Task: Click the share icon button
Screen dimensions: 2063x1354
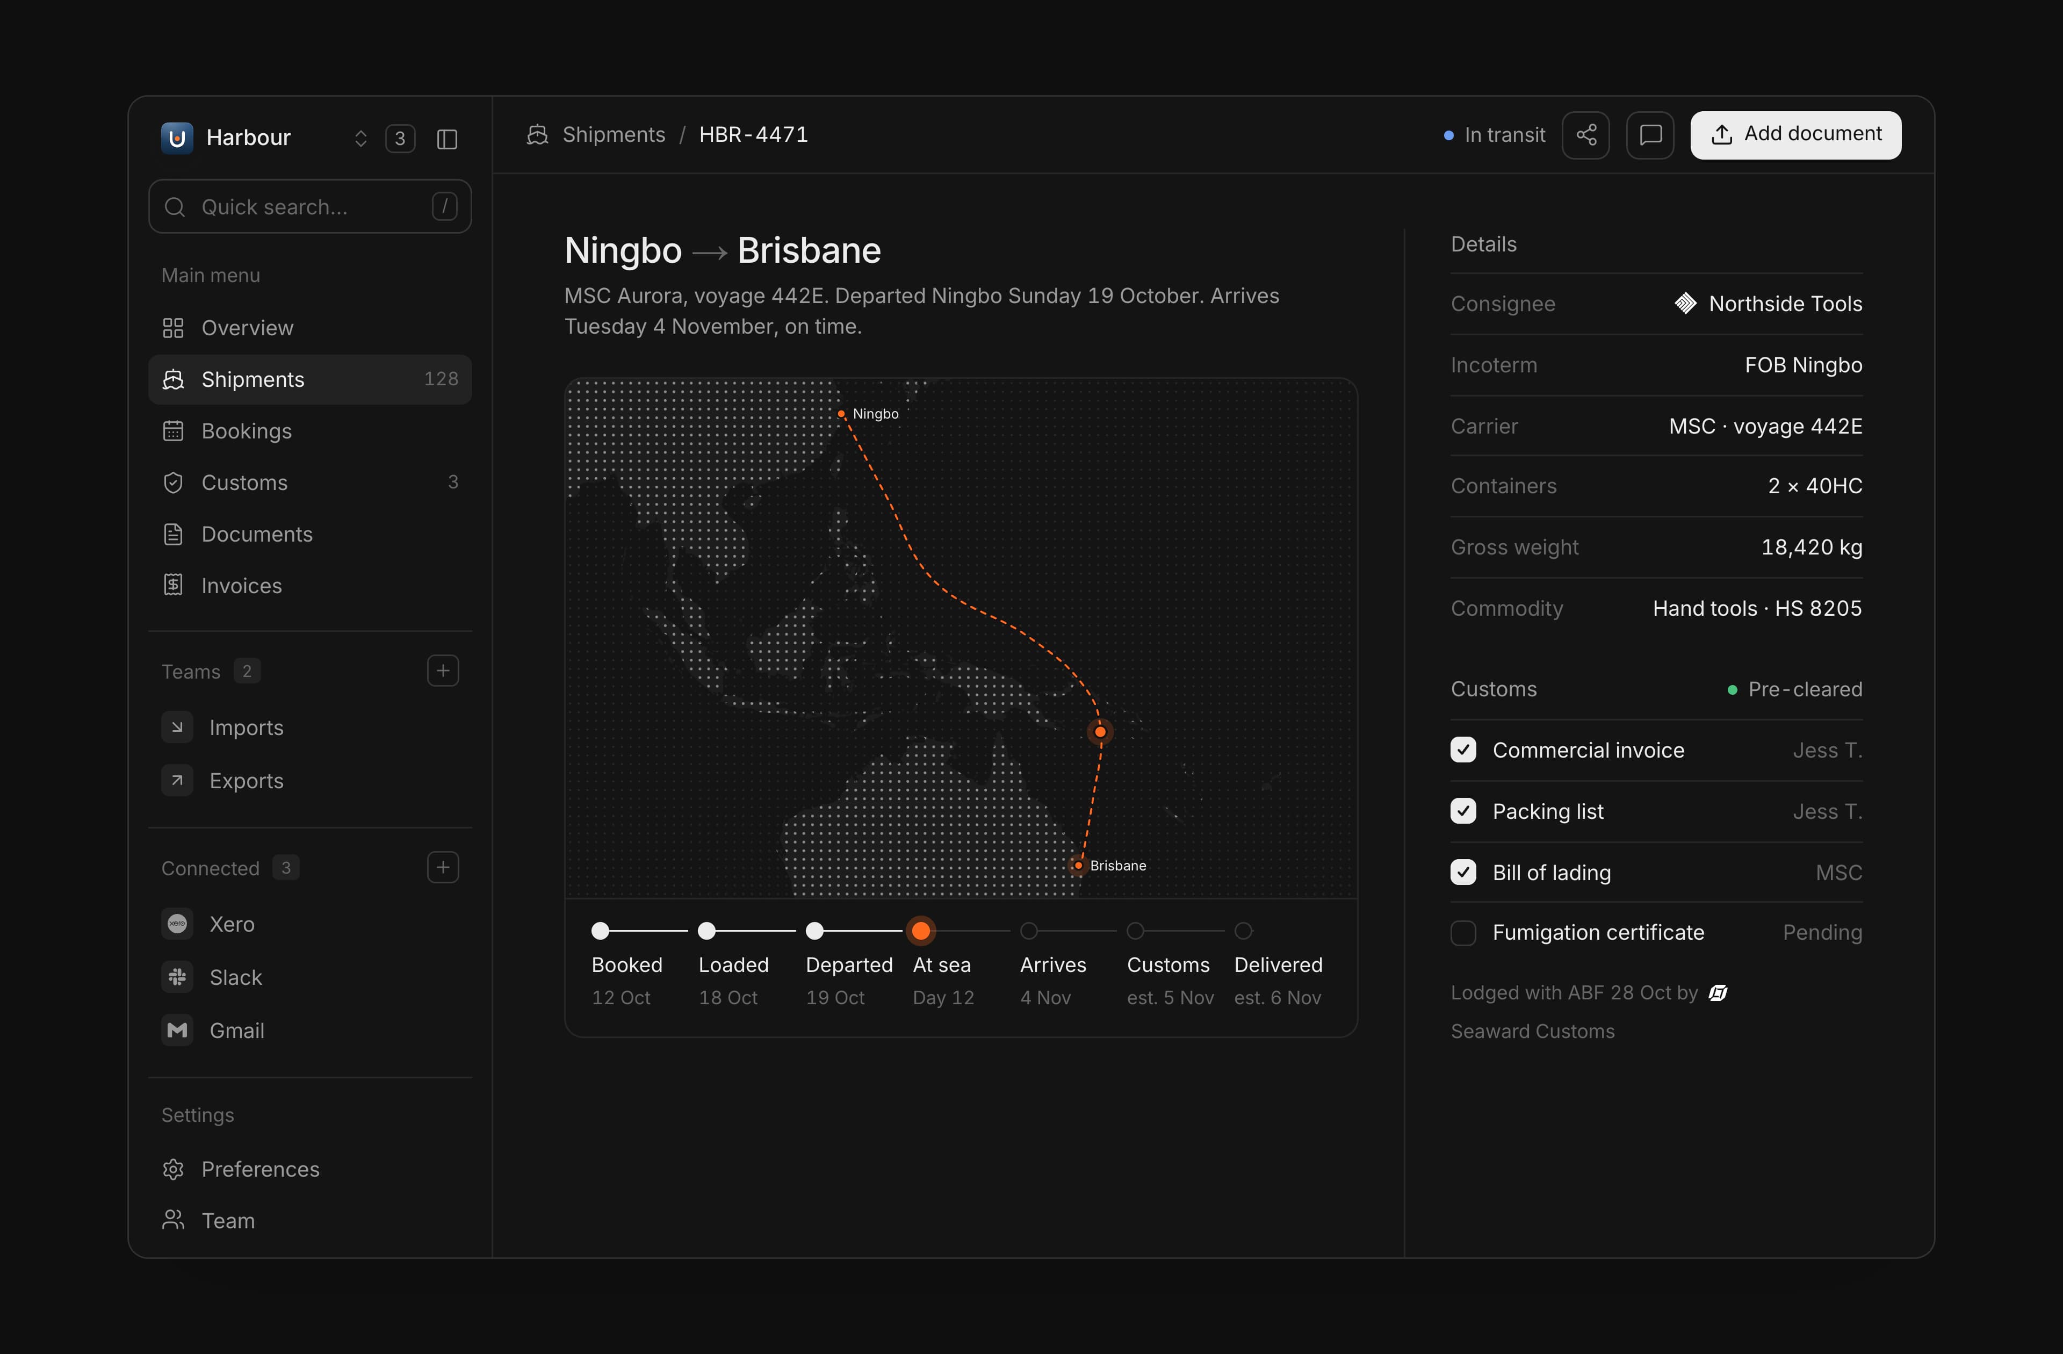Action: click(x=1585, y=135)
